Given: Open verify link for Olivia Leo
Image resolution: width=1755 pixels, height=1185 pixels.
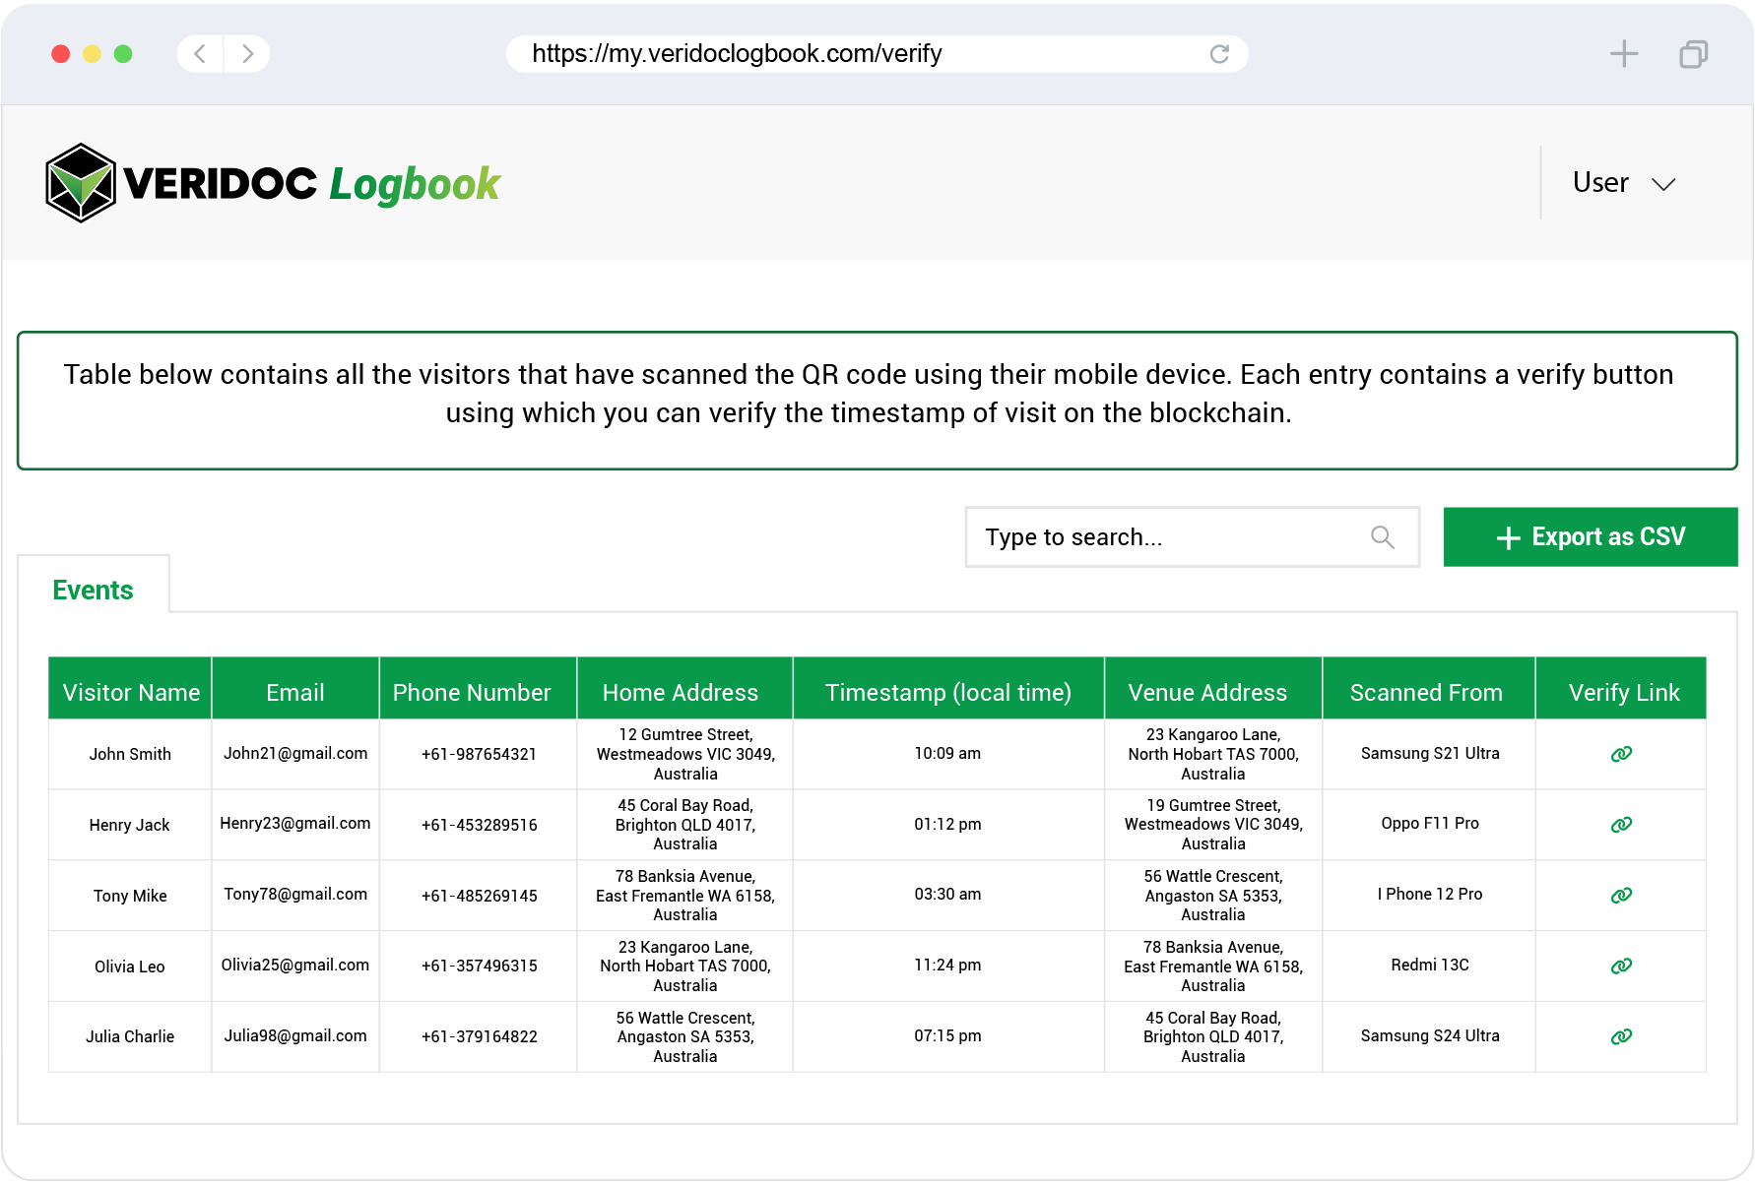Looking at the screenshot, I should 1621,967.
